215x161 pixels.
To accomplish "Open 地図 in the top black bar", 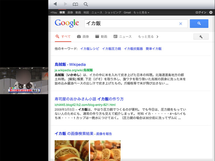I will click(86, 12).
